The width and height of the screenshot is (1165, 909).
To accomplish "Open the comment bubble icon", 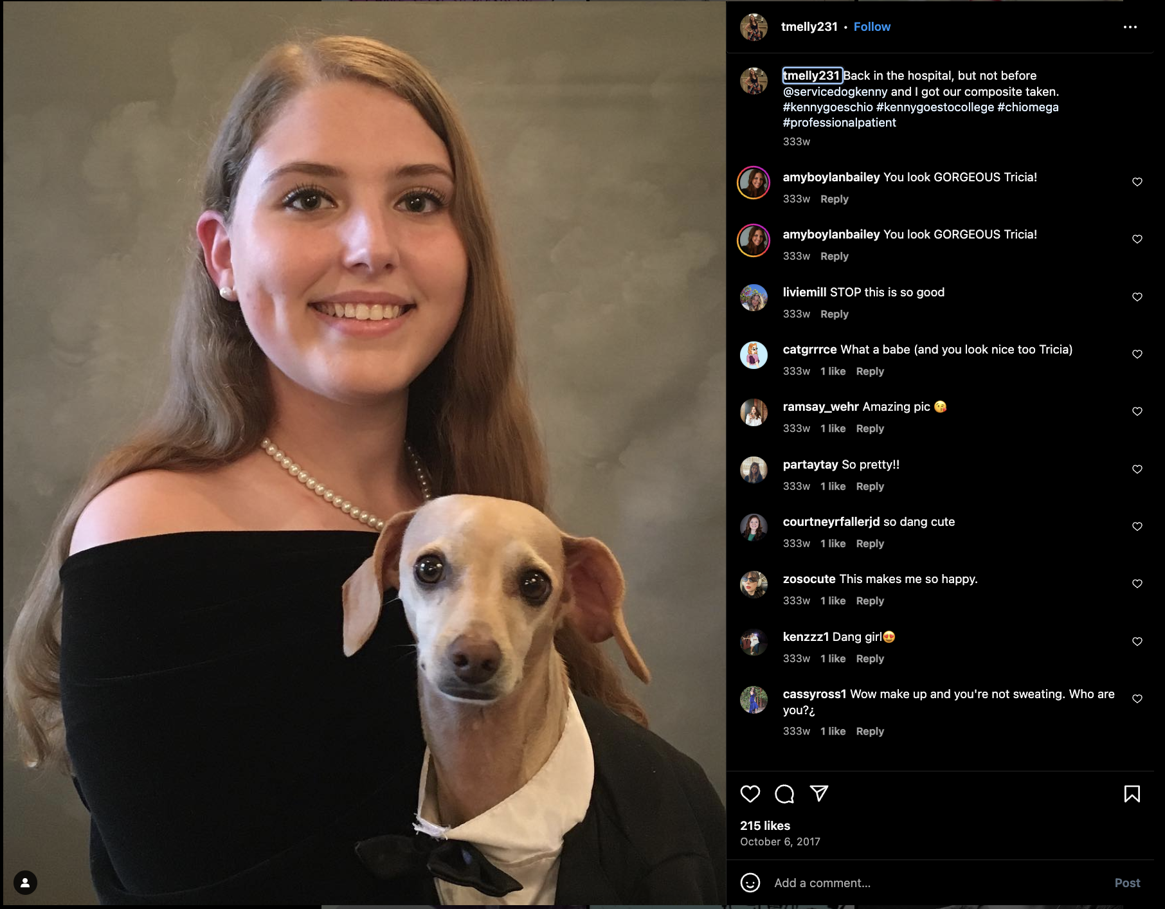I will tap(784, 794).
